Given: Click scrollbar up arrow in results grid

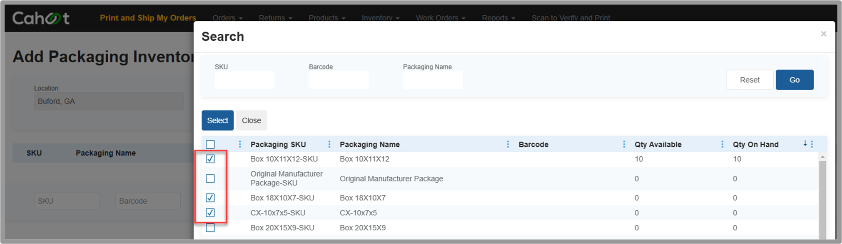Looking at the screenshot, I should (822, 157).
